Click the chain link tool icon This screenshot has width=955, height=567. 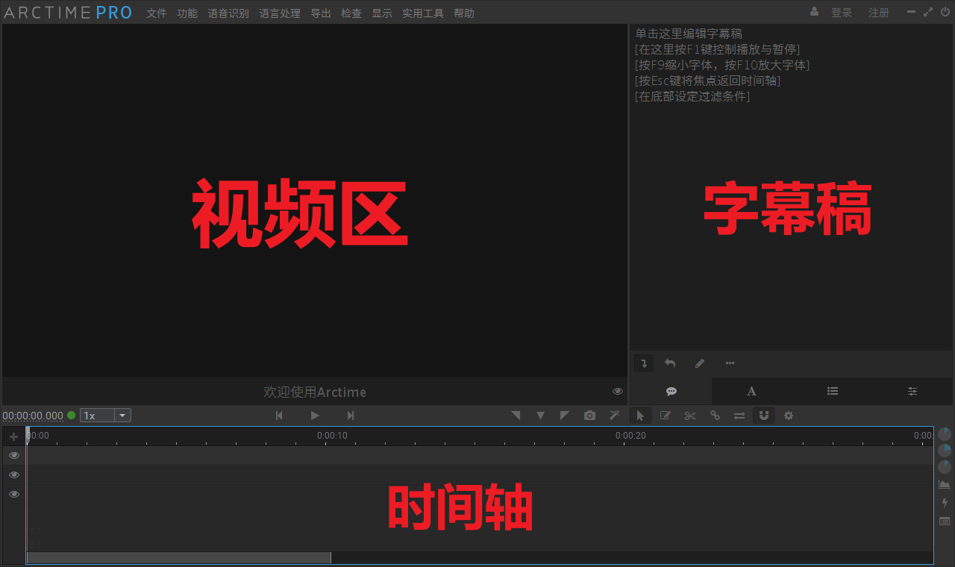pyautogui.click(x=715, y=416)
